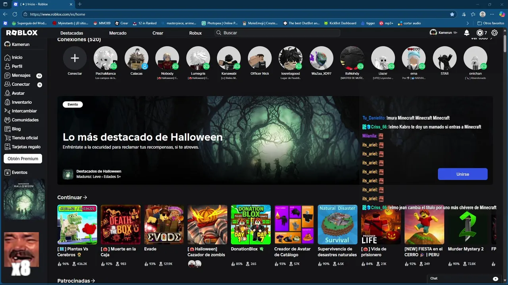
Task: Open a new browser tab
Action: point(80,4)
